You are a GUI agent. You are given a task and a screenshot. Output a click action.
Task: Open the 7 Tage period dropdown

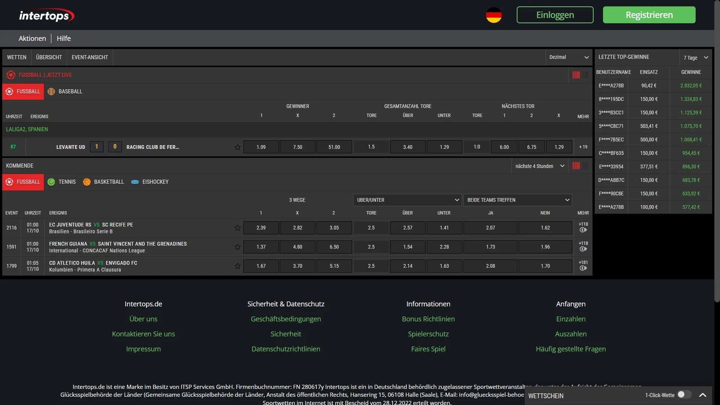tap(696, 57)
